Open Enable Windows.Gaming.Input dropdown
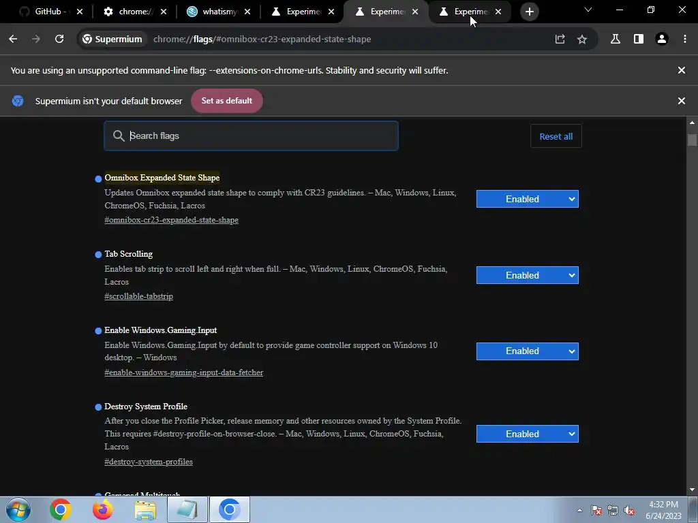Viewport: 698px width, 523px height. pyautogui.click(x=528, y=351)
